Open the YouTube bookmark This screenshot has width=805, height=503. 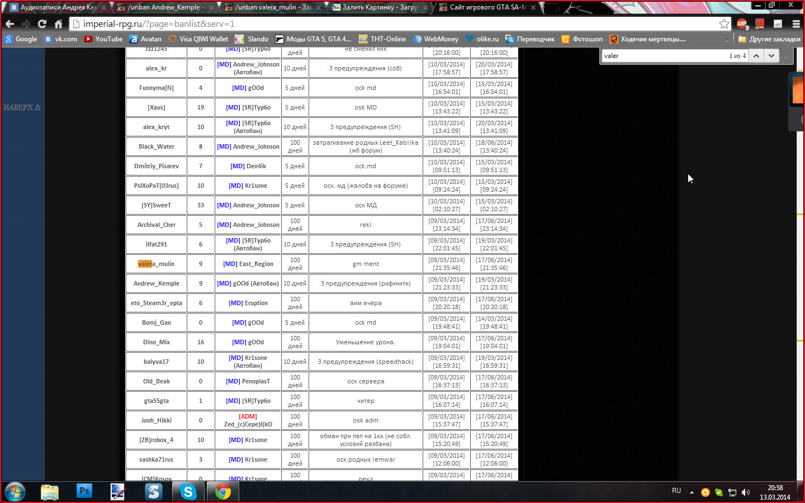103,39
